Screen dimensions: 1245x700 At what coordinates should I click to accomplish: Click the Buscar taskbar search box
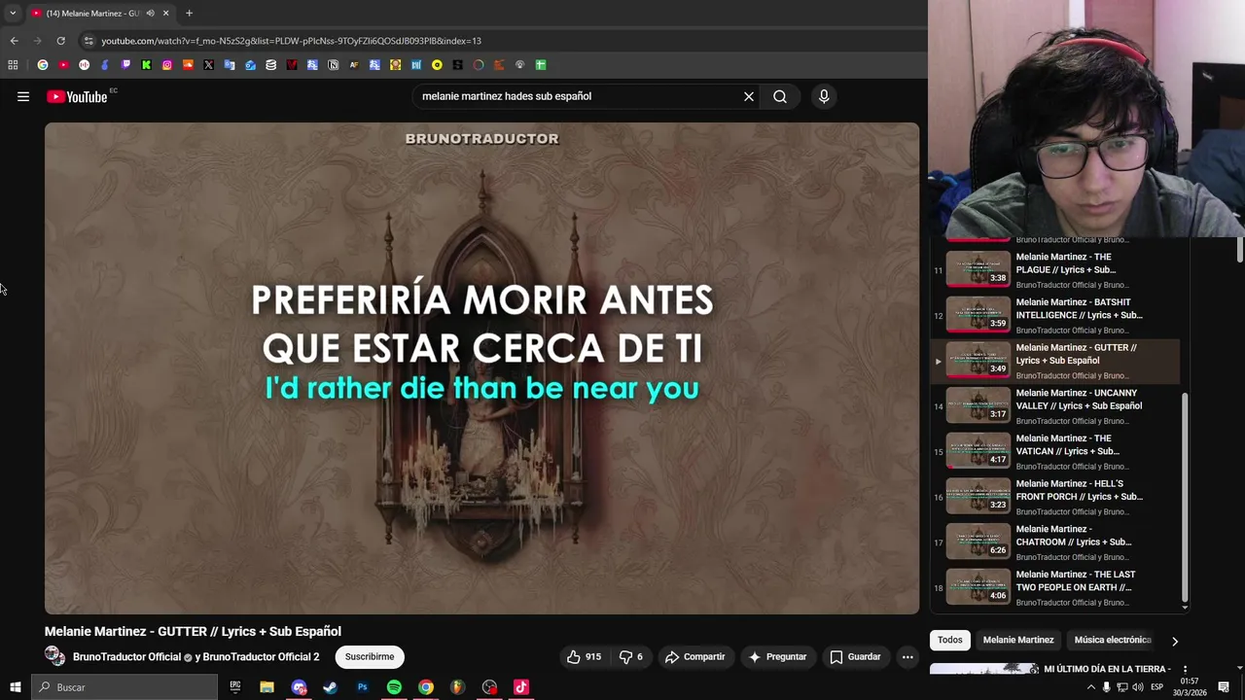coord(124,687)
